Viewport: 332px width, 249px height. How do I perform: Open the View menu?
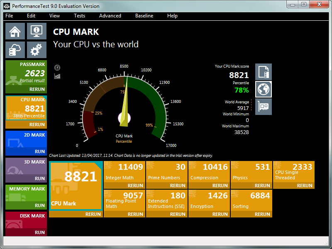(54, 16)
